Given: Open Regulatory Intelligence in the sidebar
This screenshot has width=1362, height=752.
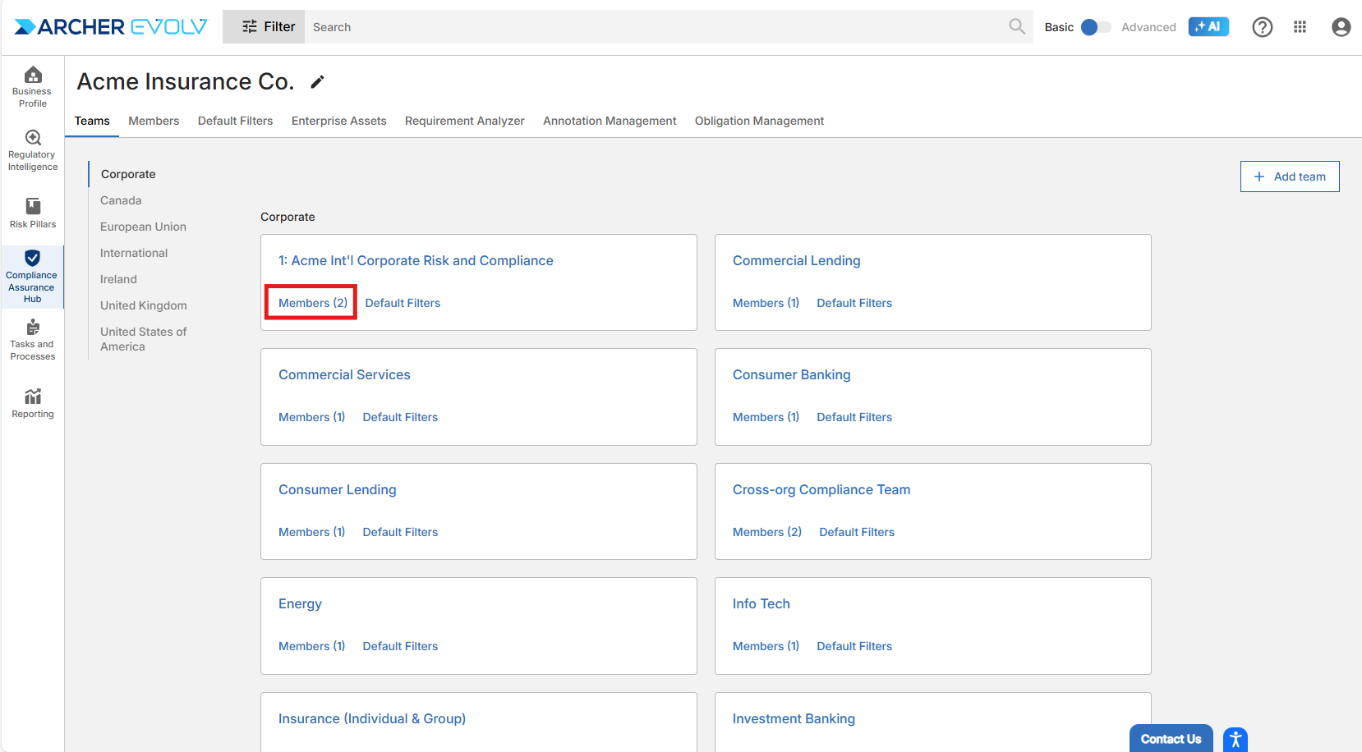Looking at the screenshot, I should coord(33,149).
